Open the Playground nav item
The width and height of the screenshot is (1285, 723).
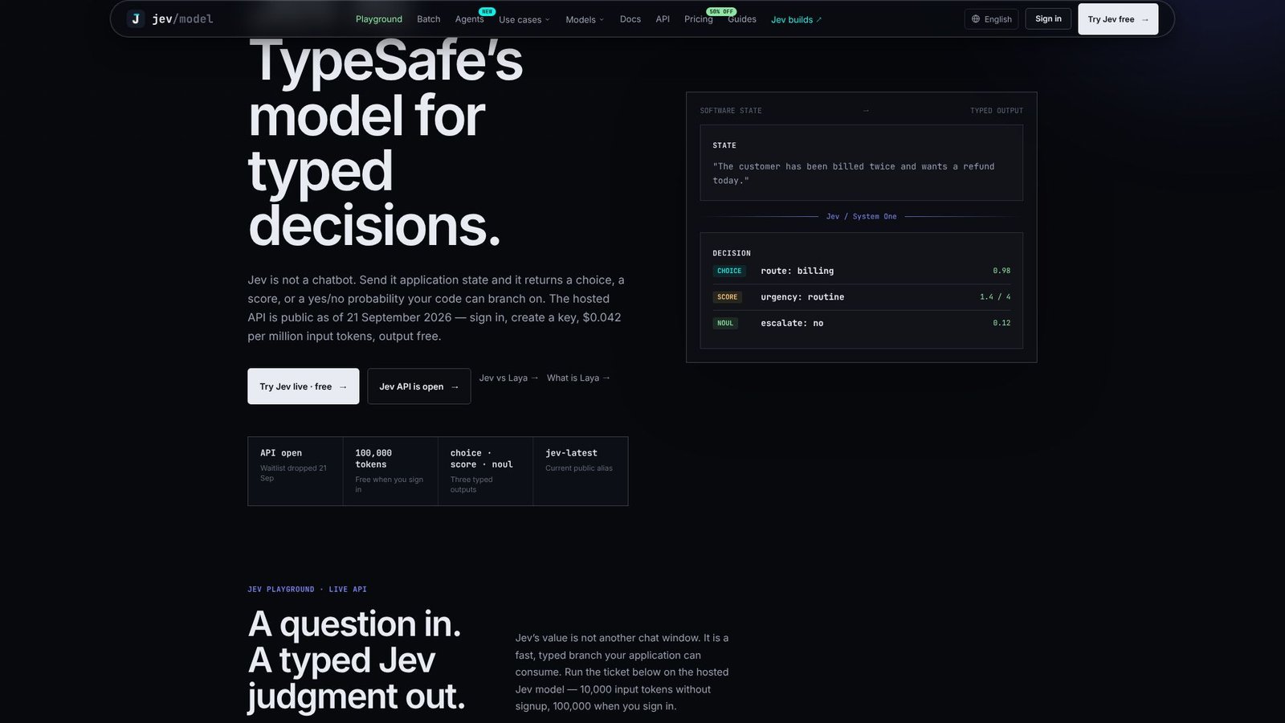379,19
